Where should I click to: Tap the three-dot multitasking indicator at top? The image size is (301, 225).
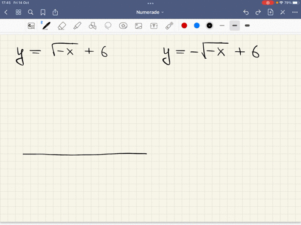tap(150, 3)
